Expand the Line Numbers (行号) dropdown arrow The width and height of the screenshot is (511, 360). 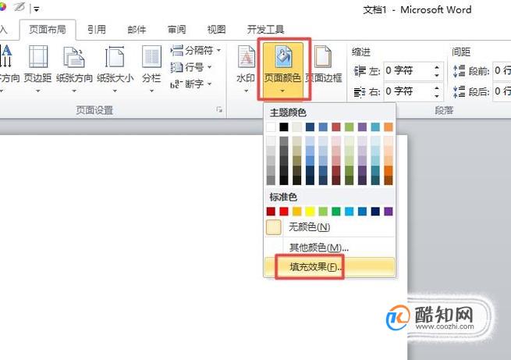coord(210,67)
